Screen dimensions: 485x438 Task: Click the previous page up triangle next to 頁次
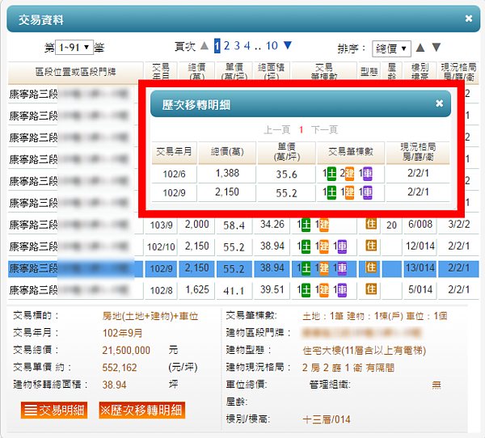205,46
